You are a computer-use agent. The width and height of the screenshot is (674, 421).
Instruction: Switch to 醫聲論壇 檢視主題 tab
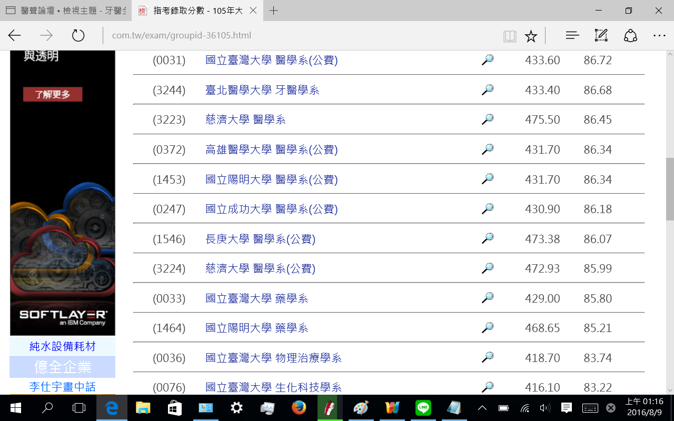click(66, 11)
